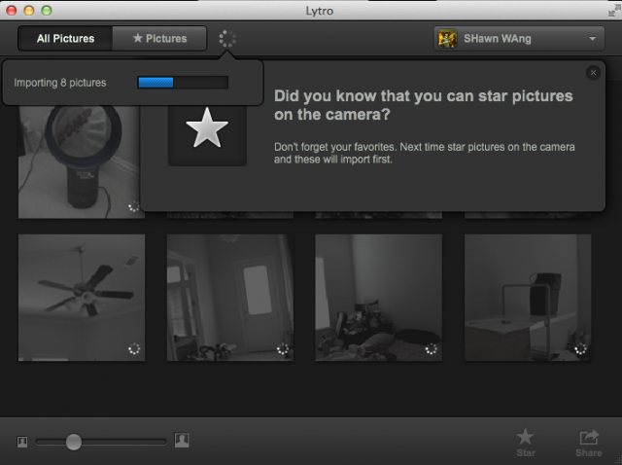Click the large star icon in tip
Image resolution: width=622 pixels, height=465 pixels.
(207, 127)
